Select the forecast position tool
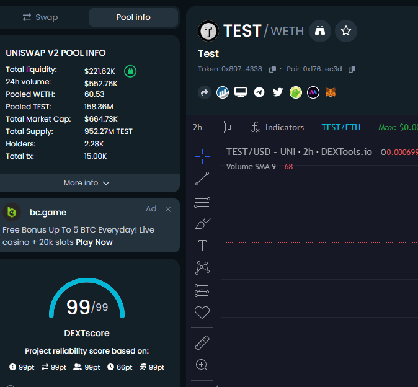Viewport: 418px width, 387px height. pos(202,290)
